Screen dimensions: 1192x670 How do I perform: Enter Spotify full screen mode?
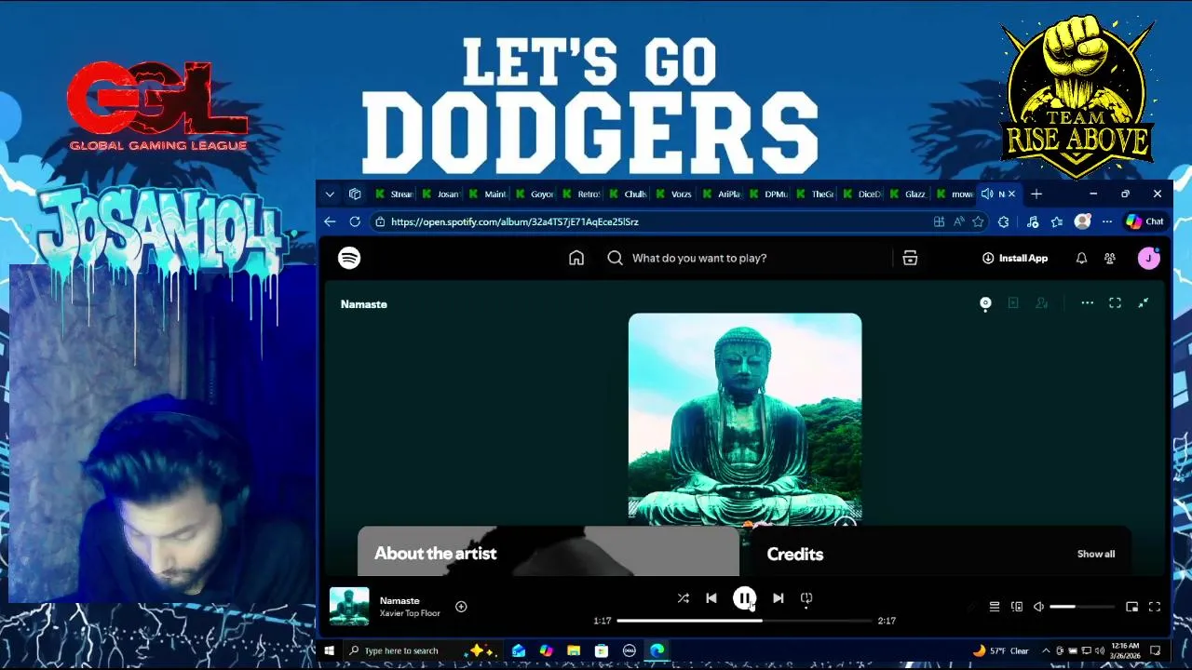(x=1155, y=607)
